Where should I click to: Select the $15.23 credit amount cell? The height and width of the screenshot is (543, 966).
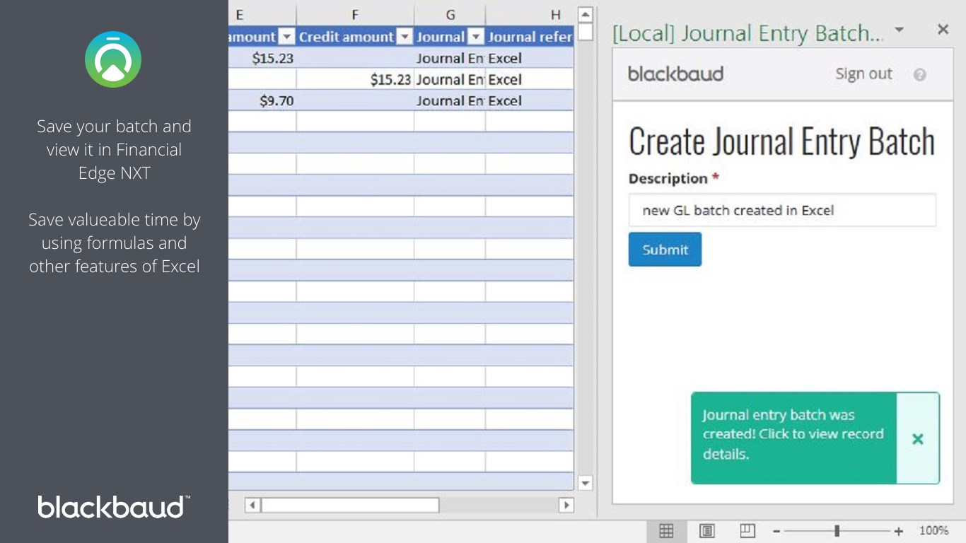(x=355, y=79)
